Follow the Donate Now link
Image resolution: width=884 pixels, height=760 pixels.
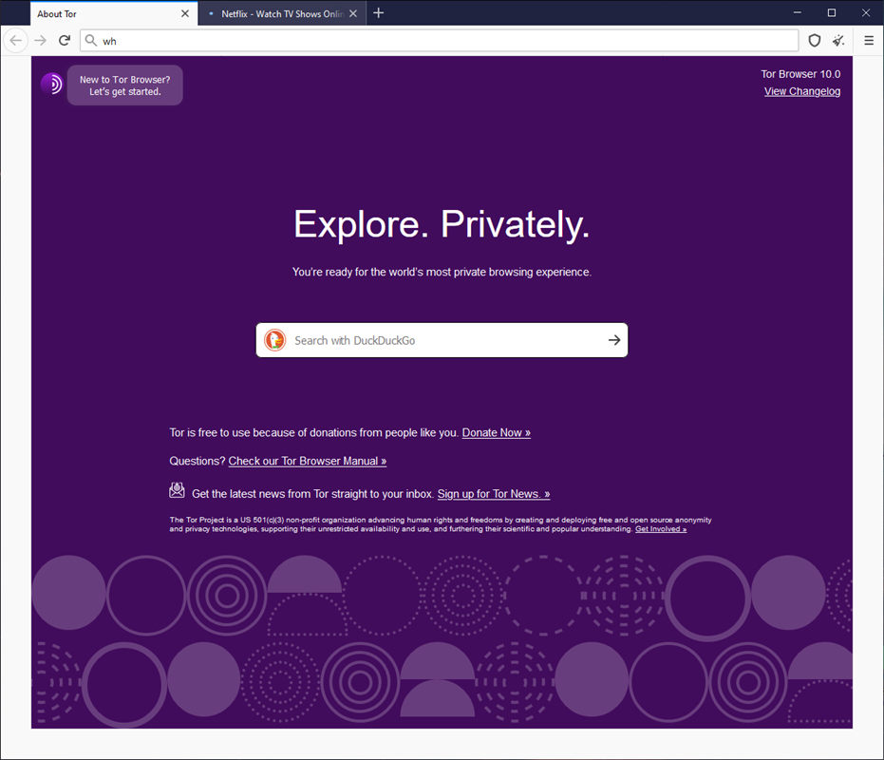(x=496, y=433)
